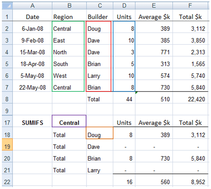Image resolution: width=211 pixels, height=189 pixels.
Task: Select Dave builder cell in row 3
Action: point(100,39)
